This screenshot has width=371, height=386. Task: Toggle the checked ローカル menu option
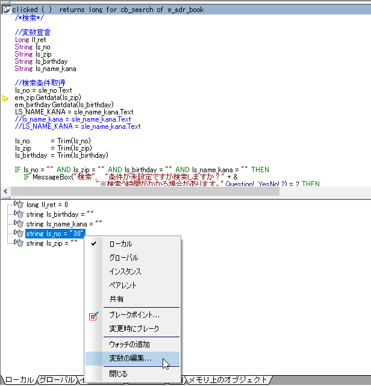[120, 244]
